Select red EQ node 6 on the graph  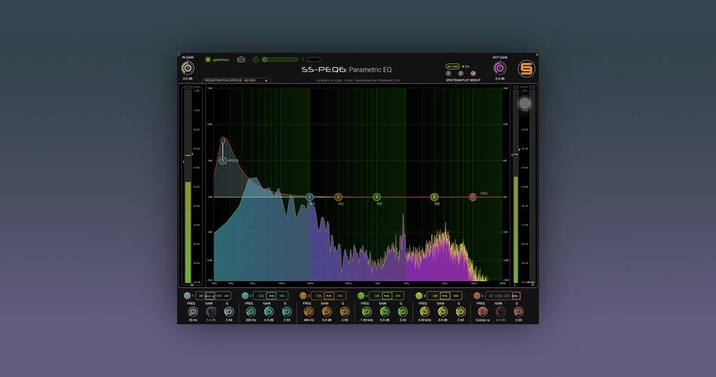click(473, 198)
